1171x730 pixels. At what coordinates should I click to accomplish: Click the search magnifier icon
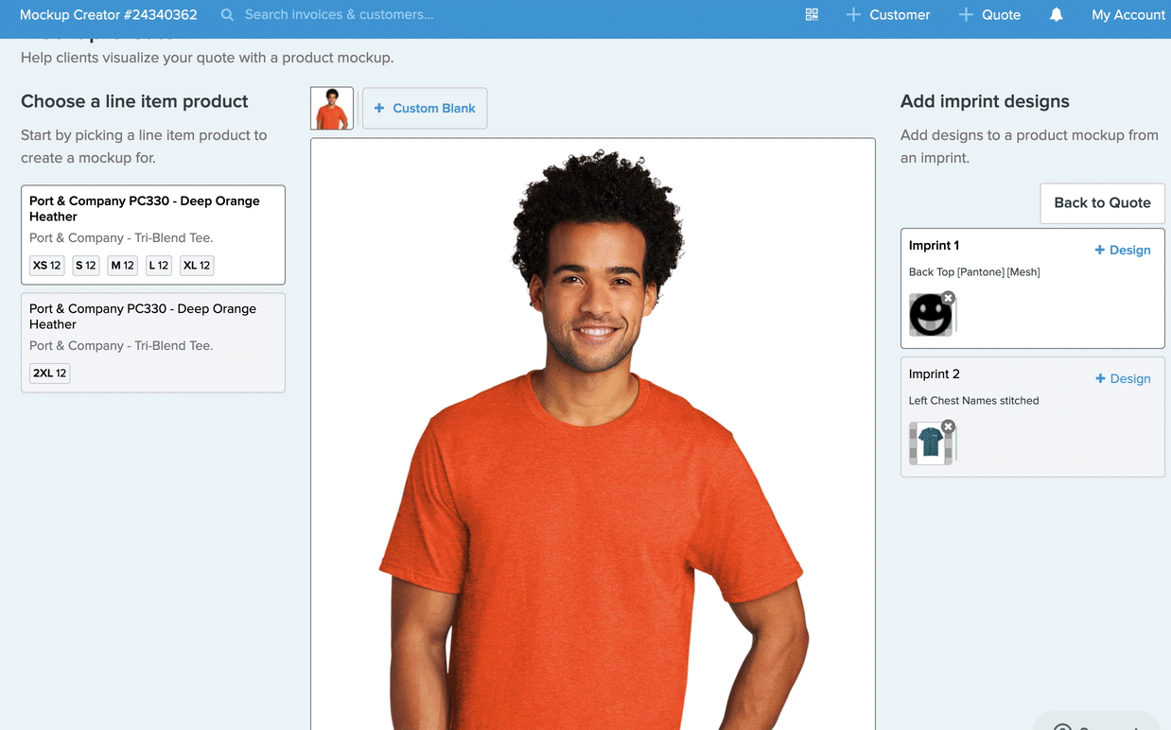click(x=227, y=15)
